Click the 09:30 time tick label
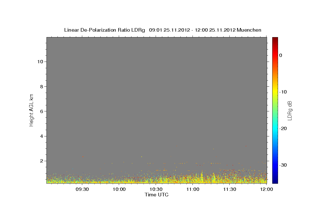Screen dimensions: 330x220 (x=82, y=189)
